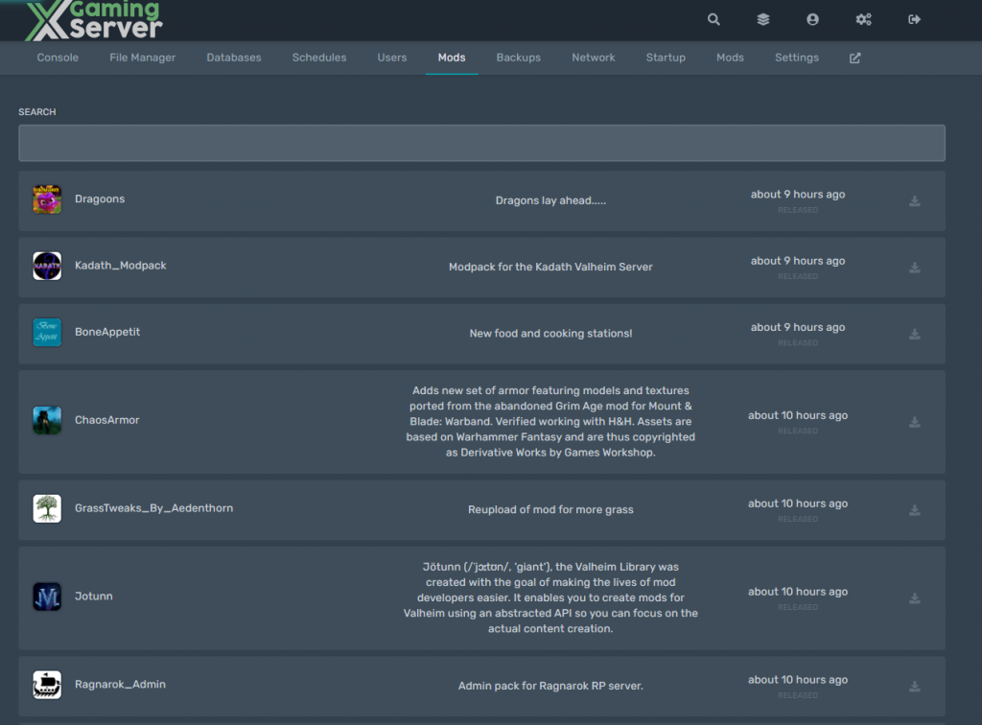Go to the Schedules tab

click(x=318, y=58)
